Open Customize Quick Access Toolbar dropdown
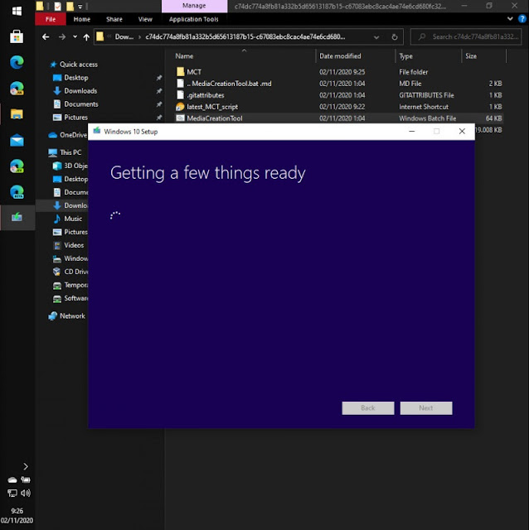The width and height of the screenshot is (529, 530). [x=80, y=7]
